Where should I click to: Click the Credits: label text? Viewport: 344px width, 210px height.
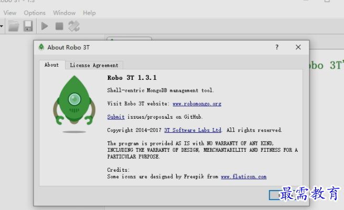(x=119, y=170)
